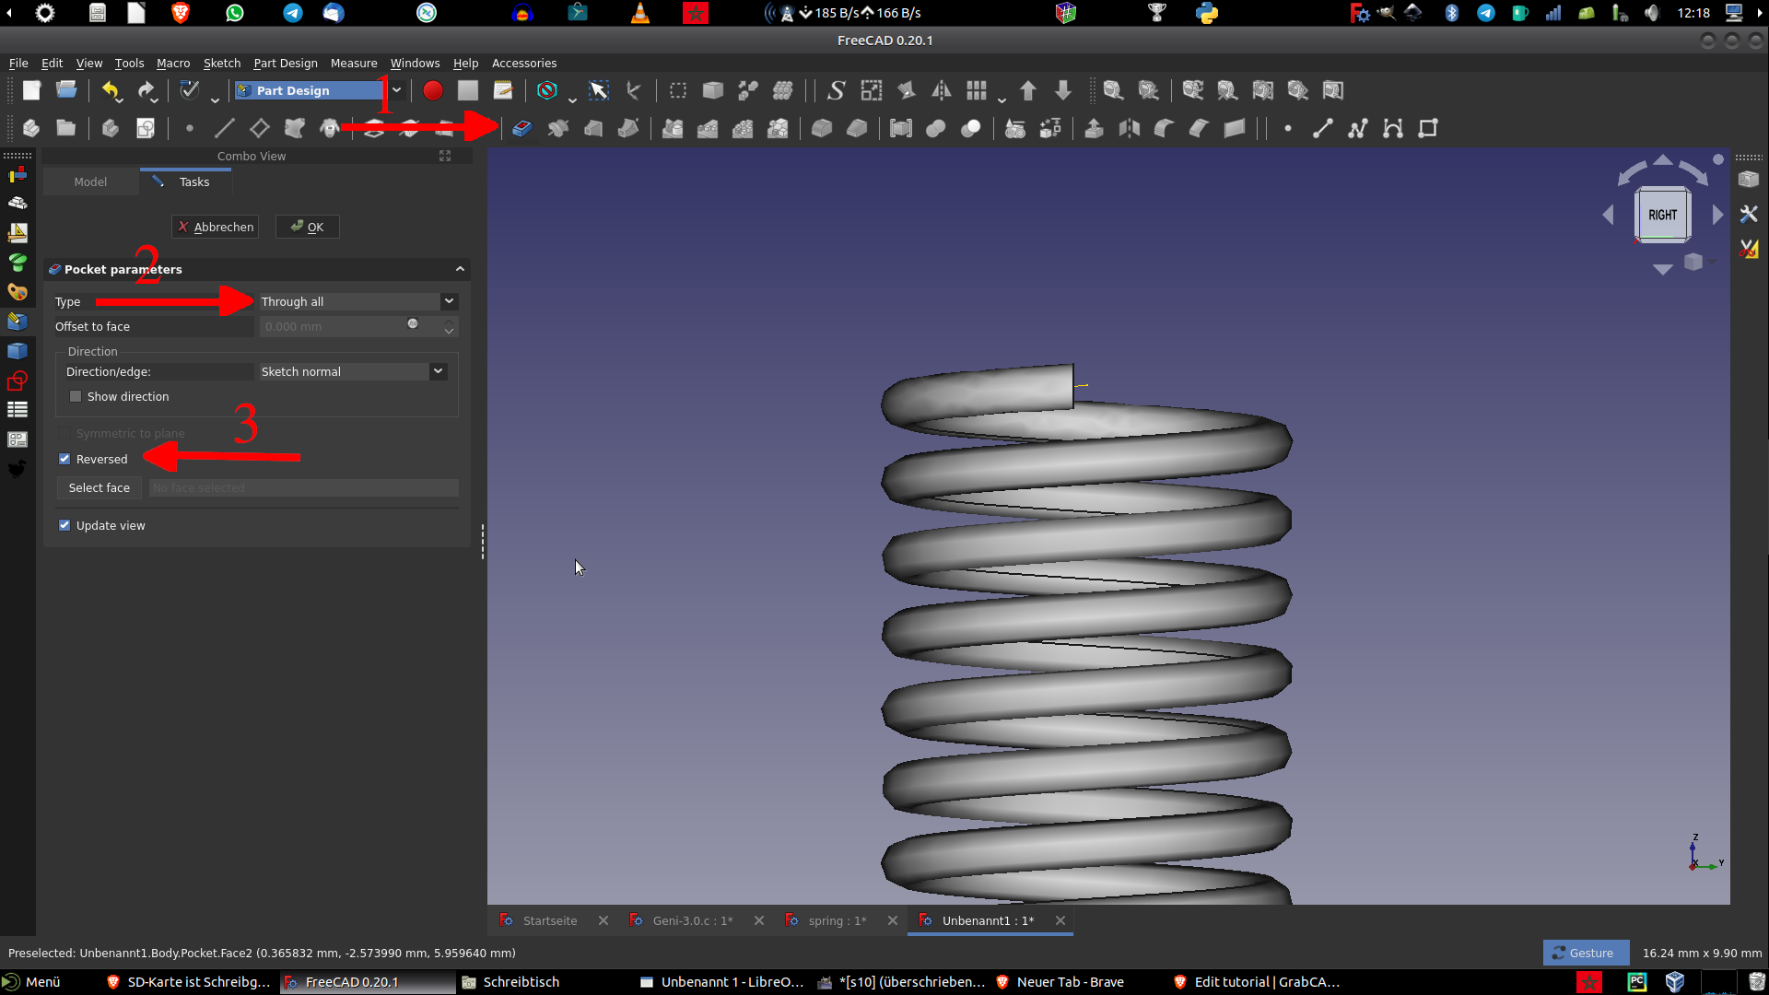Viewport: 1769px width, 995px height.
Task: Click the Bluetooth tray icon
Action: point(1452,13)
